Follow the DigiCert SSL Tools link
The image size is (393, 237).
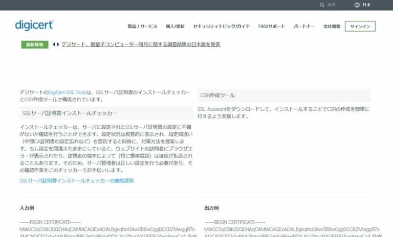(67, 92)
